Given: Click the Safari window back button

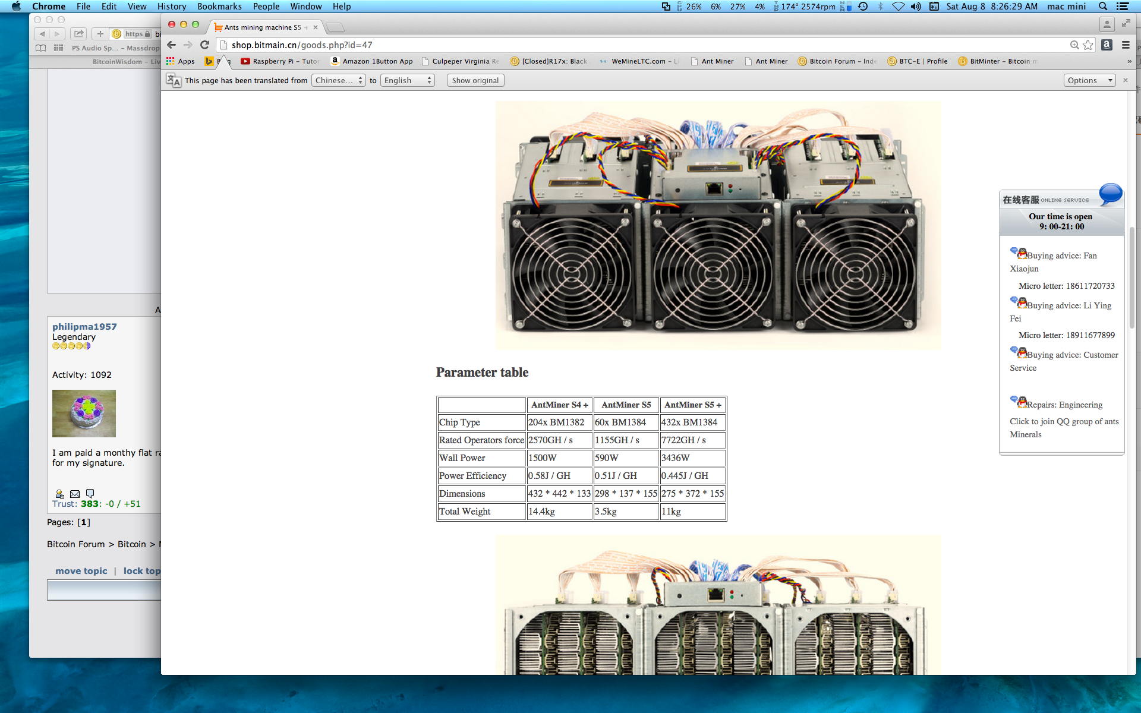Looking at the screenshot, I should click(42, 34).
